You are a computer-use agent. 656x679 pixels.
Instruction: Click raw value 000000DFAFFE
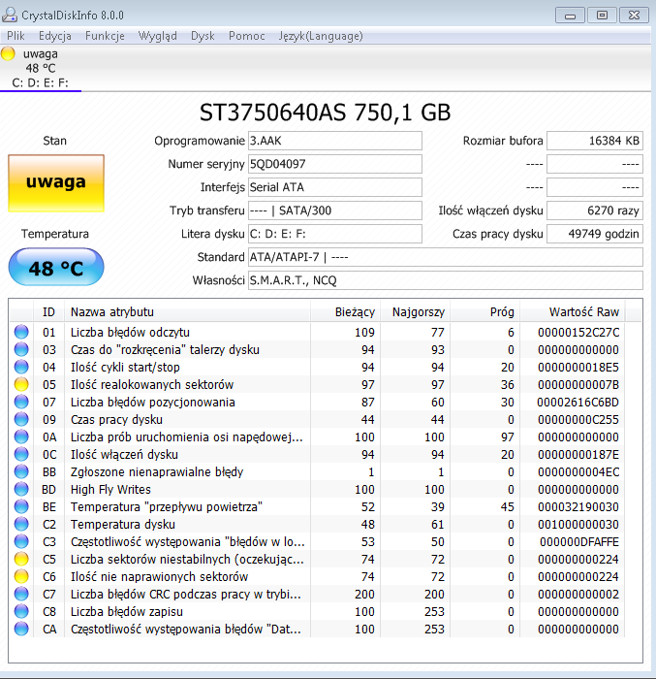coord(579,541)
